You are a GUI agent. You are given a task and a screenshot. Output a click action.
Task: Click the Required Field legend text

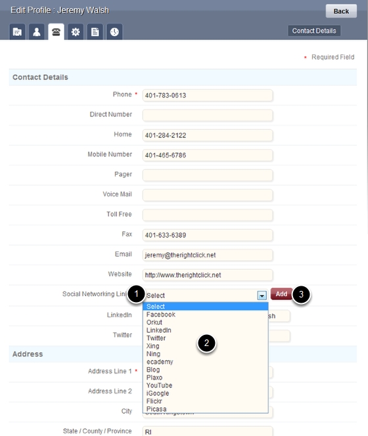[x=333, y=57]
